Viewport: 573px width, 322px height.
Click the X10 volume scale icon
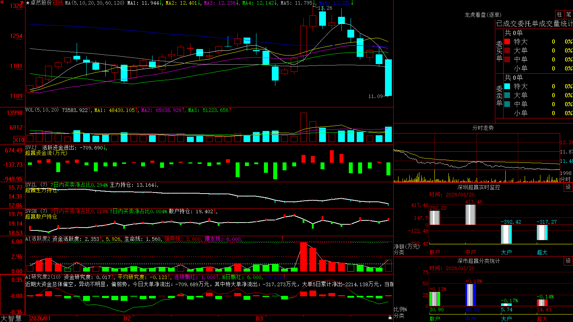tap(19, 140)
